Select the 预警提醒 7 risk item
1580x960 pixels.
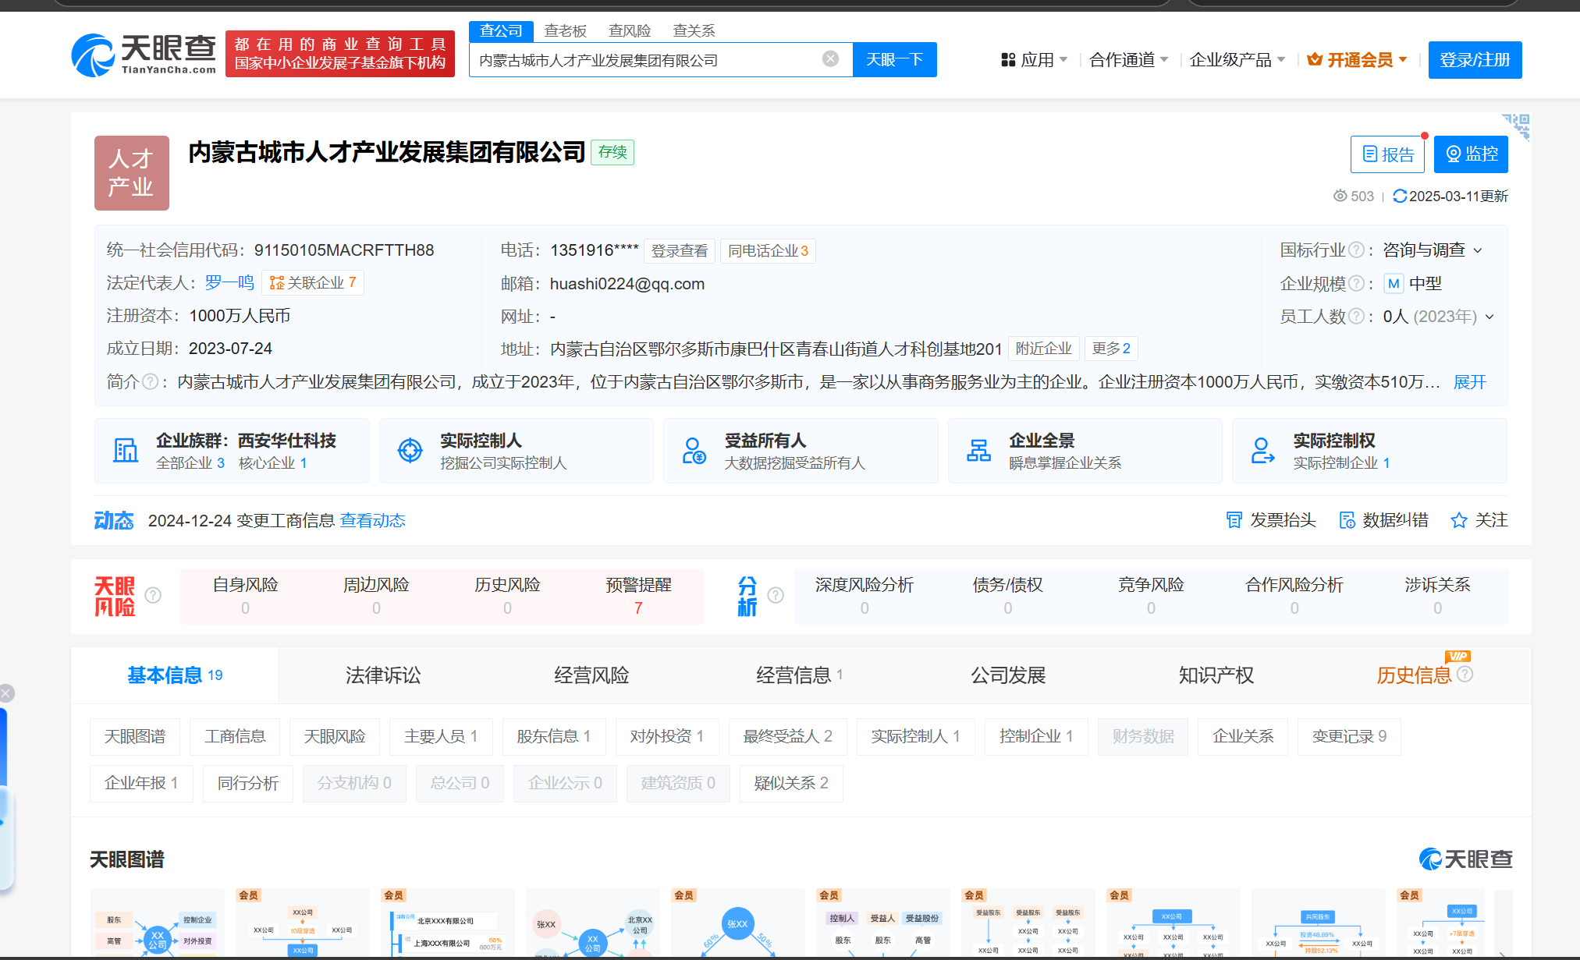pos(638,596)
